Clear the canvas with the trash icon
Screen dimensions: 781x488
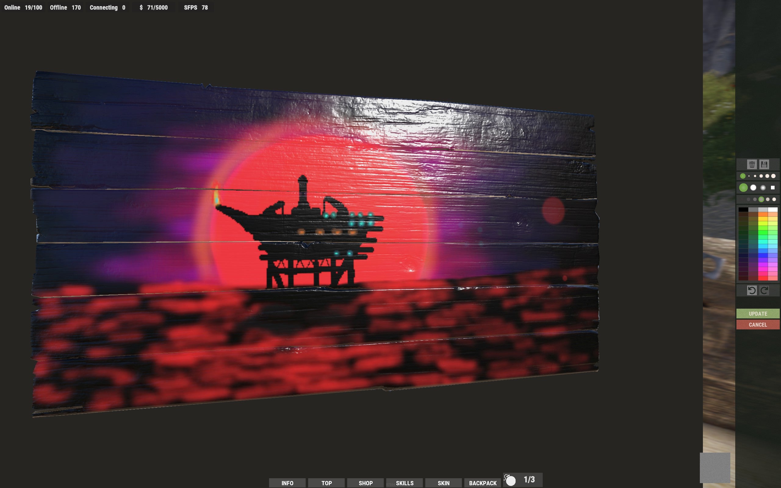(x=752, y=165)
